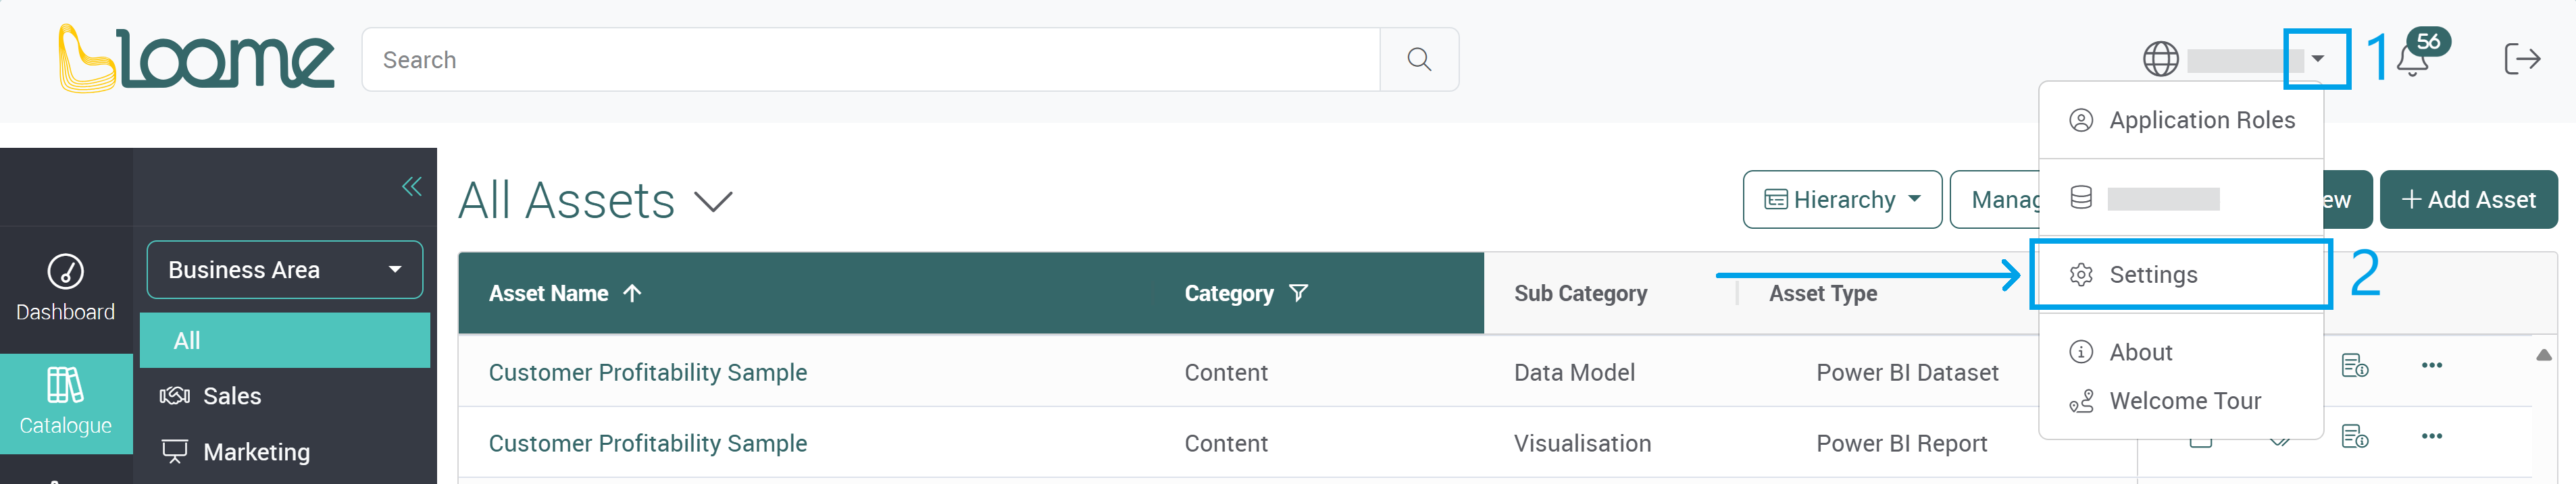Click the Visualisation sub category cell

(x=1582, y=443)
